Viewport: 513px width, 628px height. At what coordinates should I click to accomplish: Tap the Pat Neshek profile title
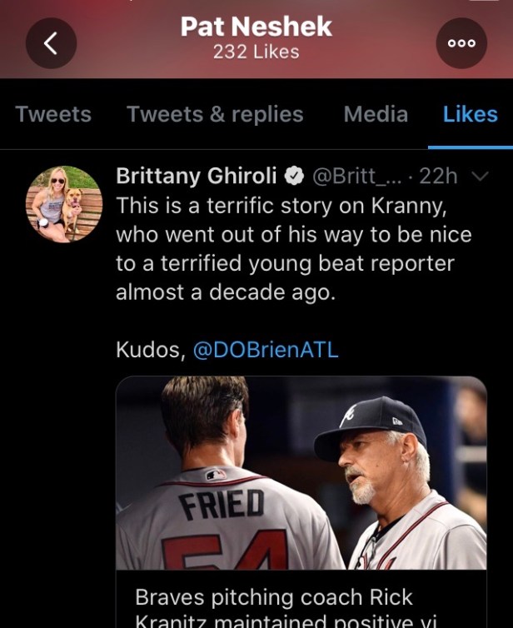(x=256, y=27)
